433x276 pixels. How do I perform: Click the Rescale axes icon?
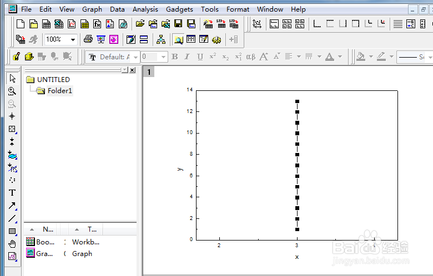click(x=257, y=24)
